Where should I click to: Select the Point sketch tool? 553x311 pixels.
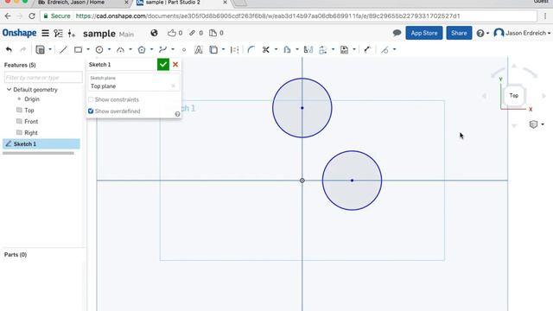point(184,50)
